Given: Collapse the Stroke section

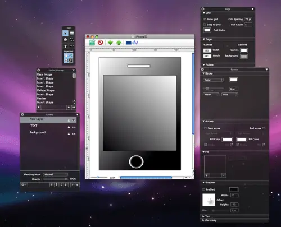Looking at the screenshot, I should [203, 73].
